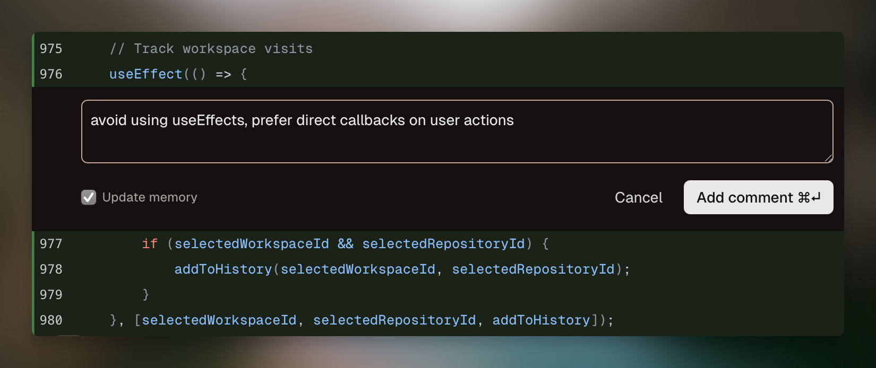Click addToHistory in the dependency array
This screenshot has height=368, width=876.
click(541, 320)
